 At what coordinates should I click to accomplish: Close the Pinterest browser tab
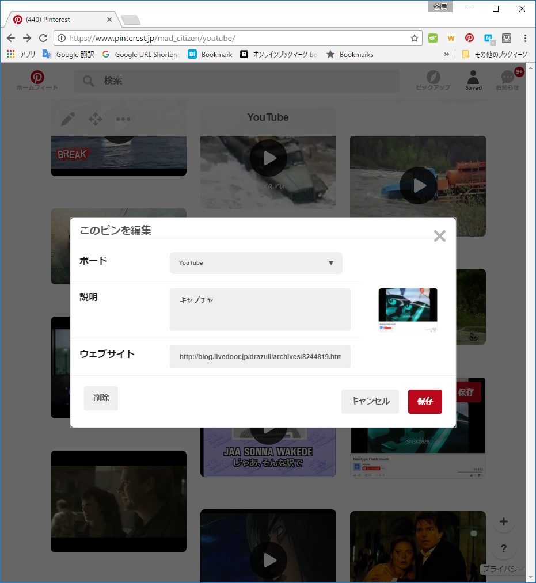click(109, 20)
